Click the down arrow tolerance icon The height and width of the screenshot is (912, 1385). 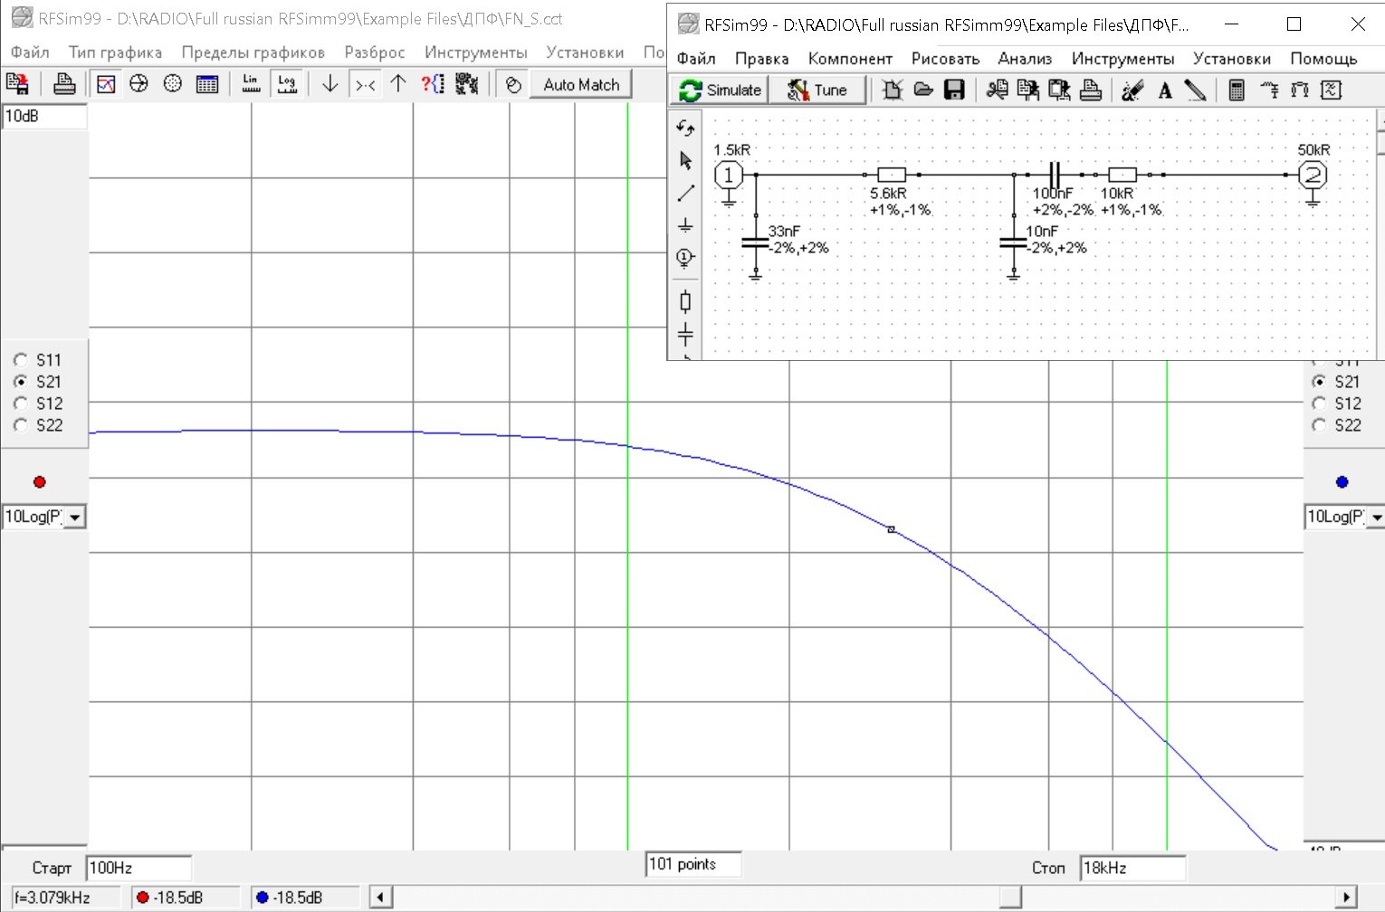tap(330, 84)
